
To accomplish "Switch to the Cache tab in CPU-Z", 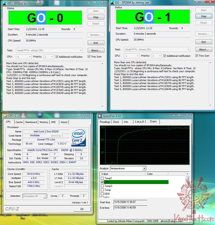I will click(x=19, y=122).
